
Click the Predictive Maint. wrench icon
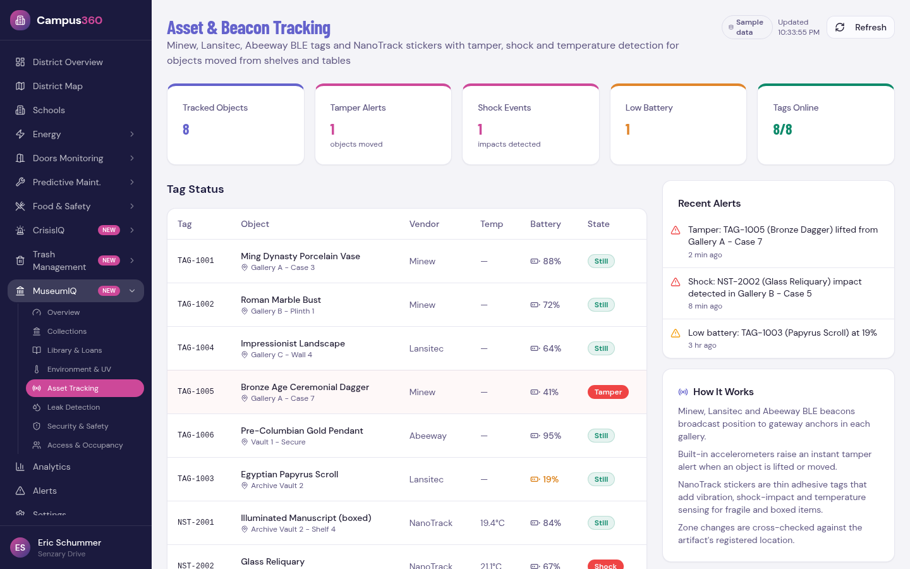tap(20, 182)
